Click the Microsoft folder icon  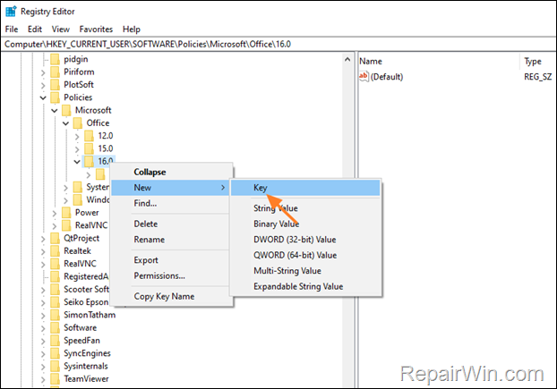(x=66, y=110)
